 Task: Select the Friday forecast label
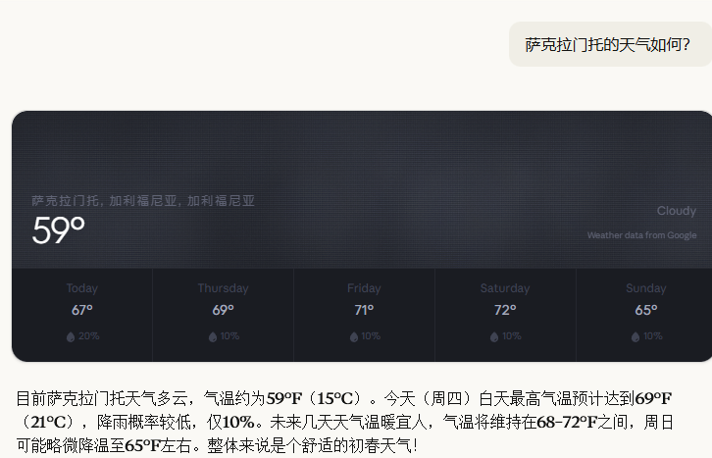click(x=364, y=288)
